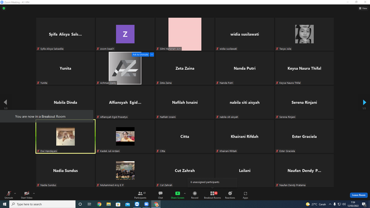
Task: Select the nabila siti aisyah tile
Action: (245, 102)
